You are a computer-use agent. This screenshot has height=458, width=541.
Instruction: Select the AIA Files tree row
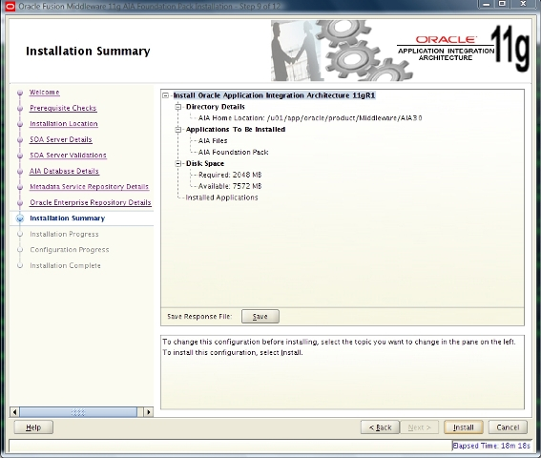[x=213, y=141]
